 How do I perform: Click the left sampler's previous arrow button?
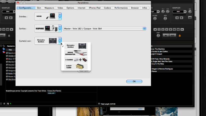6,18
